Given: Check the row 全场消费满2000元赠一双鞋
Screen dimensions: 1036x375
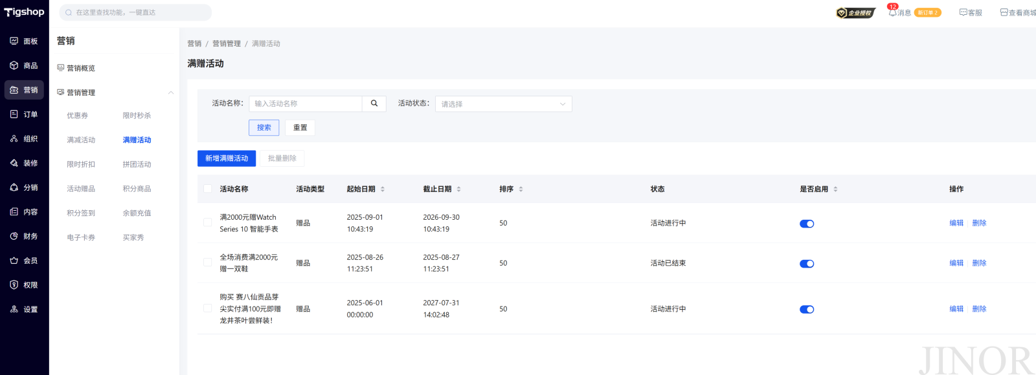Looking at the screenshot, I should point(207,262).
